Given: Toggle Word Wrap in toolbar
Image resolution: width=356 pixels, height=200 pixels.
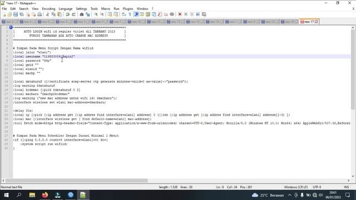Looking at the screenshot, I should pyautogui.click(x=123, y=14).
